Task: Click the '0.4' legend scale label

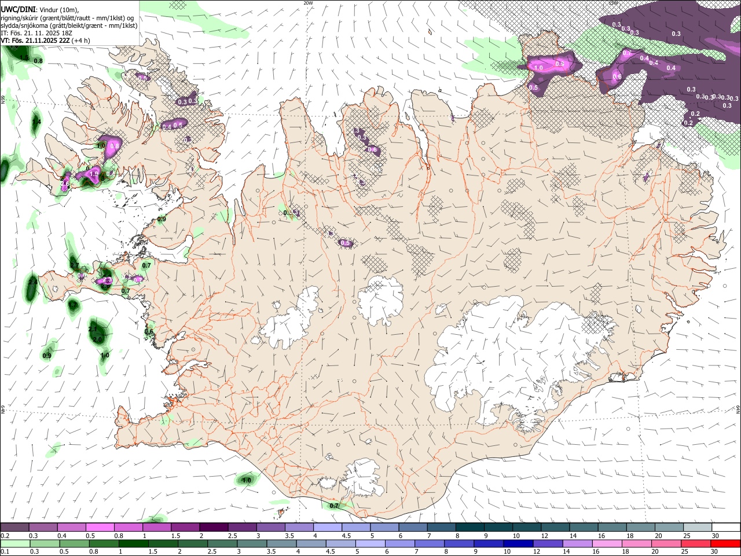Action: pos(63,536)
